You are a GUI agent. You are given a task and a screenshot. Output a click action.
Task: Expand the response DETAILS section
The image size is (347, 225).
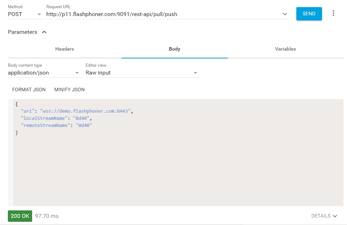(324, 216)
